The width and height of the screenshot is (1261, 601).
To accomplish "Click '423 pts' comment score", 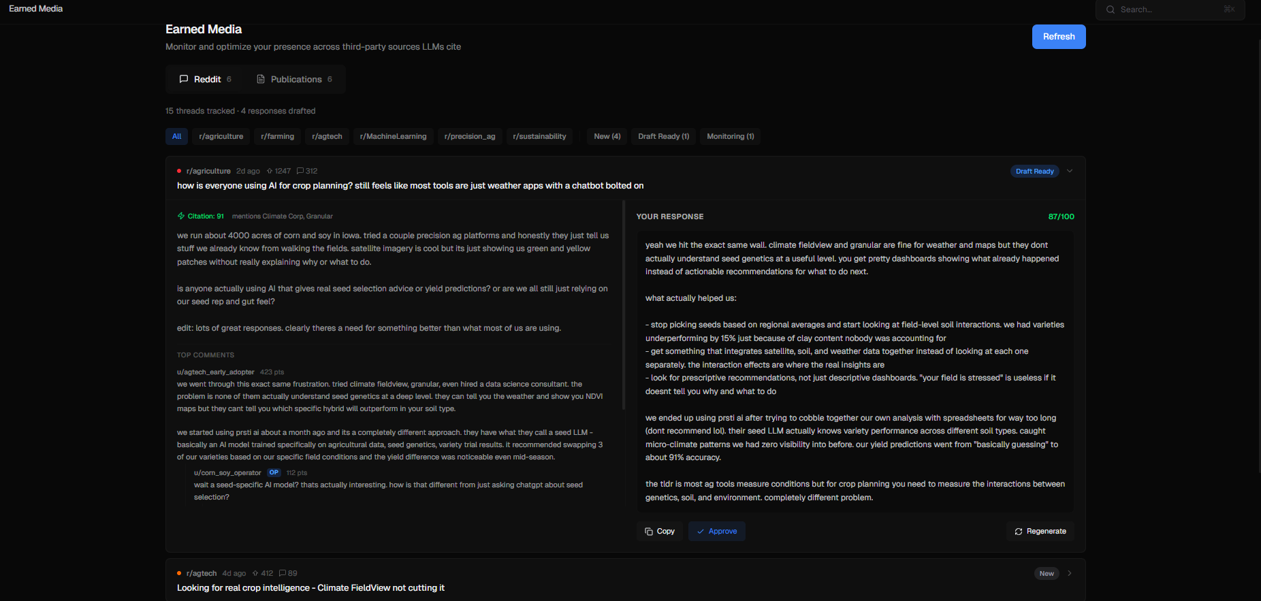I will (x=272, y=372).
